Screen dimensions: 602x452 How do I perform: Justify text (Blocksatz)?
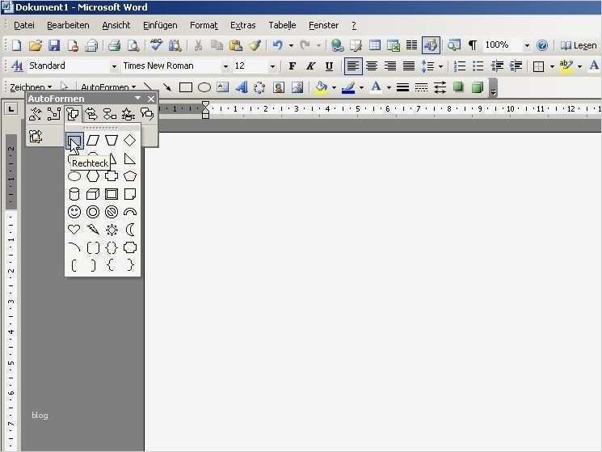pyautogui.click(x=409, y=66)
